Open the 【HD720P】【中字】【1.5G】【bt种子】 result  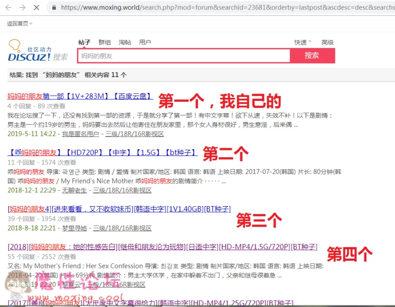click(103, 152)
